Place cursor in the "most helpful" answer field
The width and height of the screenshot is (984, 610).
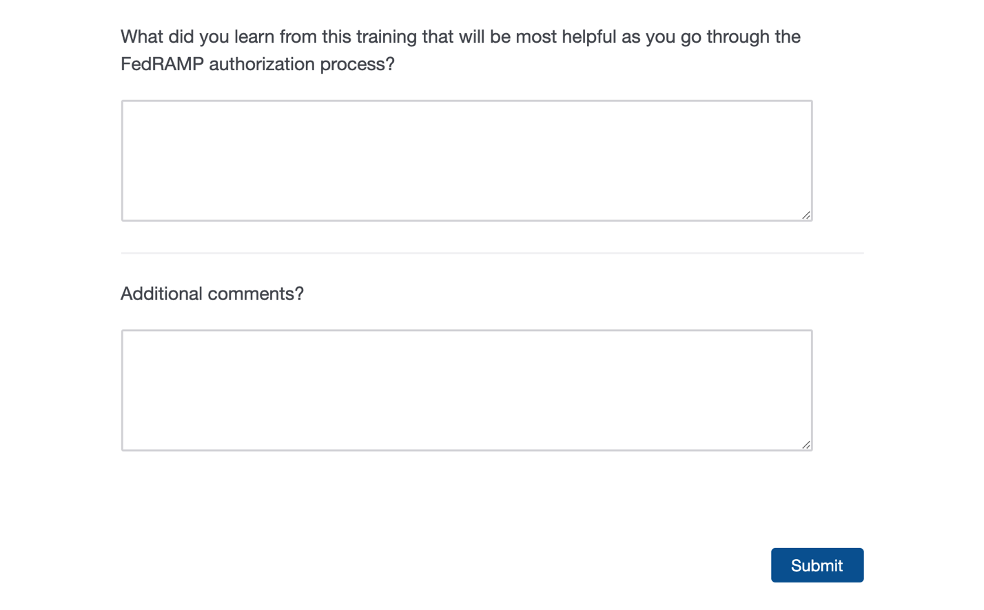[467, 160]
